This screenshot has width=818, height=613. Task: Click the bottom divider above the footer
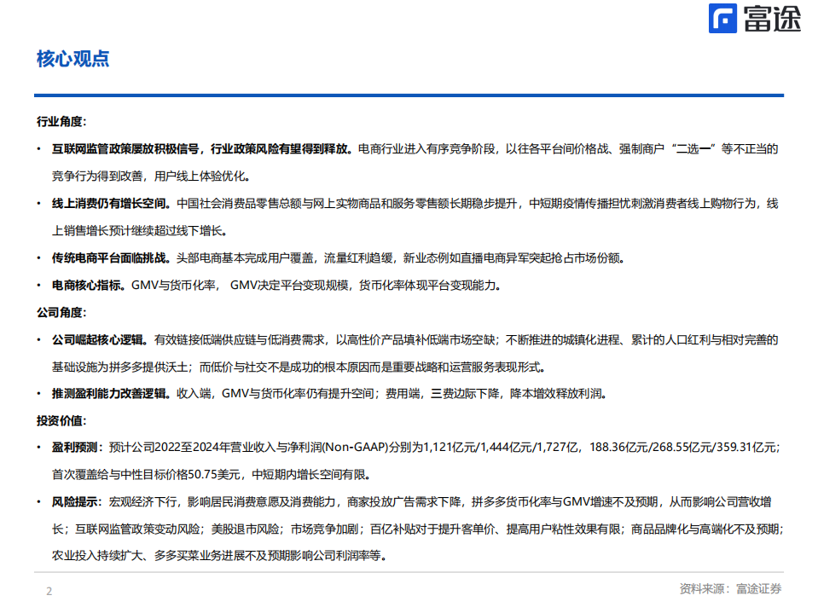click(x=409, y=571)
